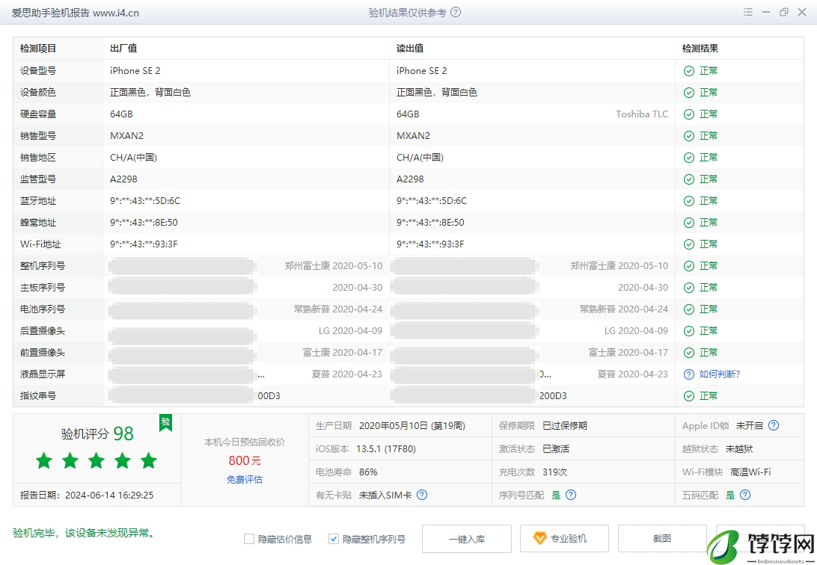This screenshot has width=817, height=565.
Task: Click the green checkmark in 设备型号 row
Action: click(x=689, y=71)
